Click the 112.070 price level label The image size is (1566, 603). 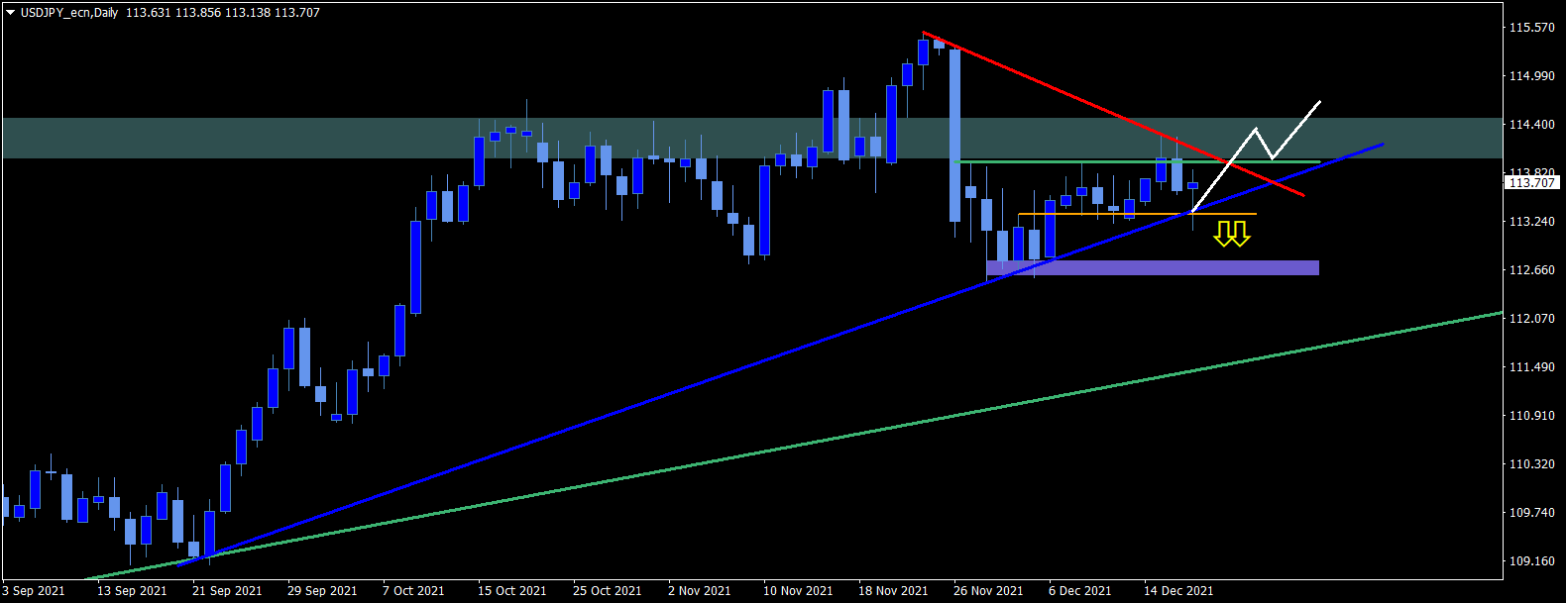click(x=1531, y=319)
